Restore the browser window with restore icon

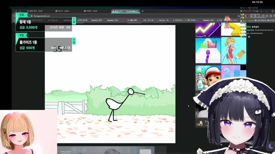coord(272,11)
